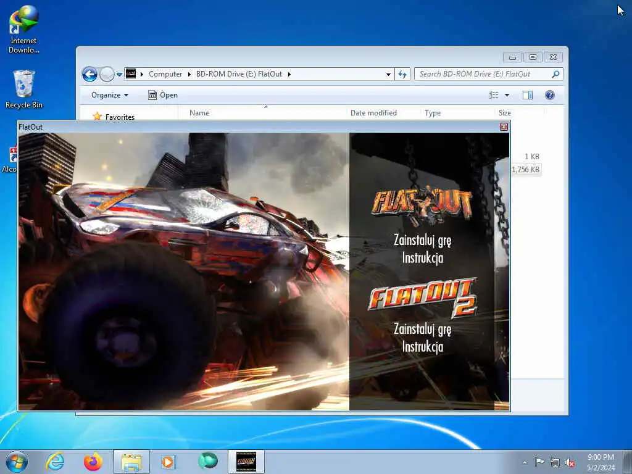Open the address bar history dropdown
The width and height of the screenshot is (632, 474).
point(388,75)
